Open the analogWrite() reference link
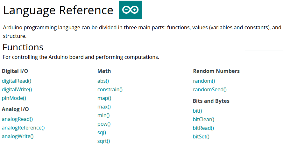 [x=18, y=136]
